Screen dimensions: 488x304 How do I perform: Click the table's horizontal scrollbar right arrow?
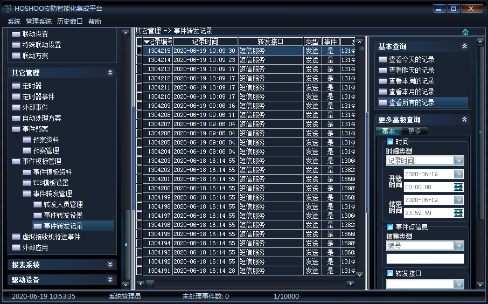tap(350, 284)
